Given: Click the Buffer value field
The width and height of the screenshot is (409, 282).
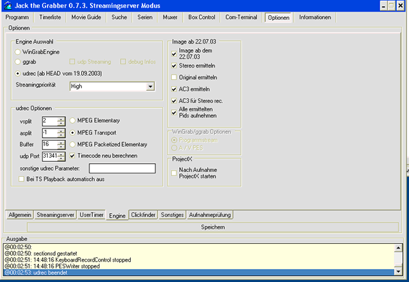Looking at the screenshot, I should pos(50,145).
